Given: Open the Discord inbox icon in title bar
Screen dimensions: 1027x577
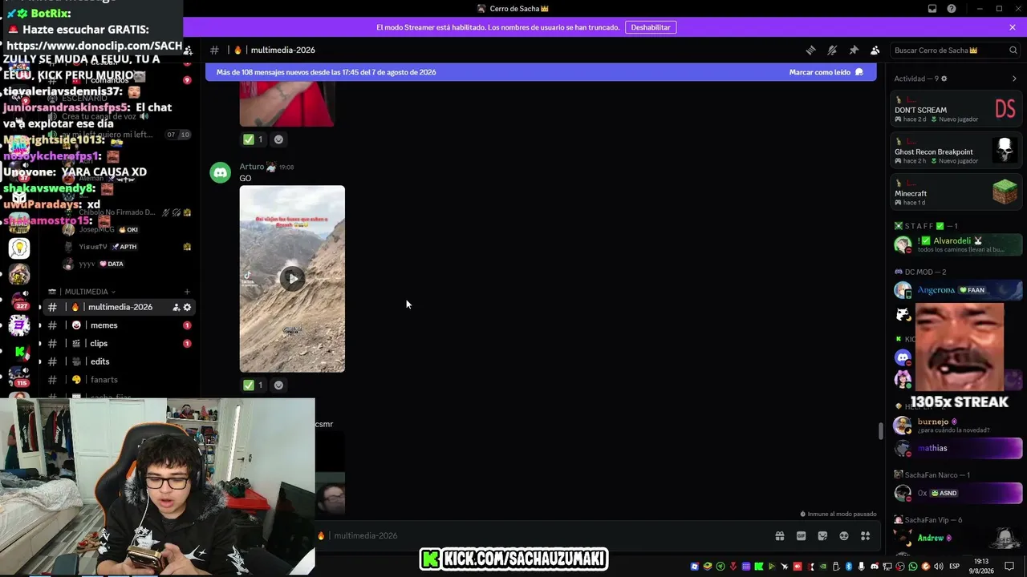Looking at the screenshot, I should (x=932, y=9).
